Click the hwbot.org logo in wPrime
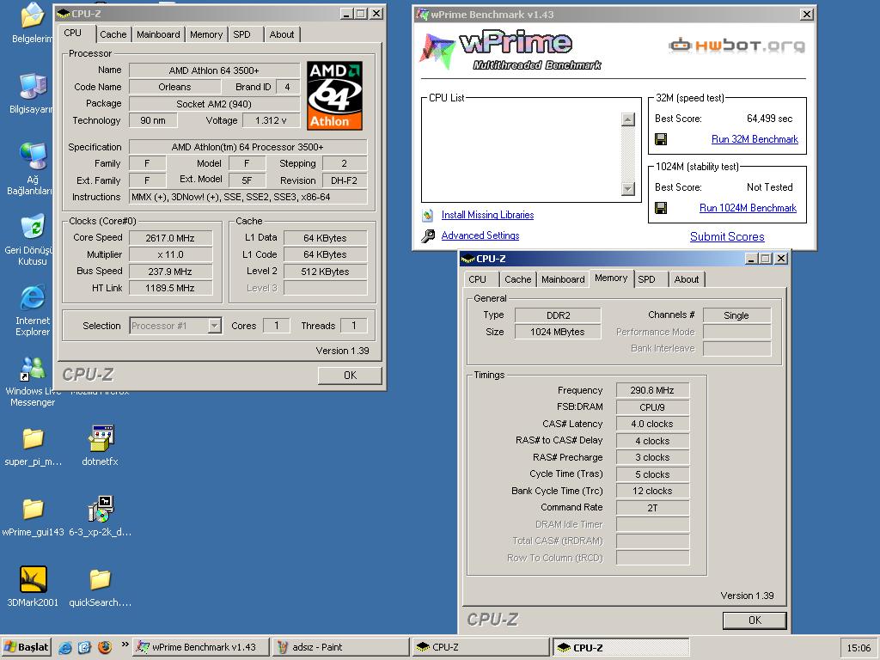The image size is (880, 660). pyautogui.click(x=736, y=45)
